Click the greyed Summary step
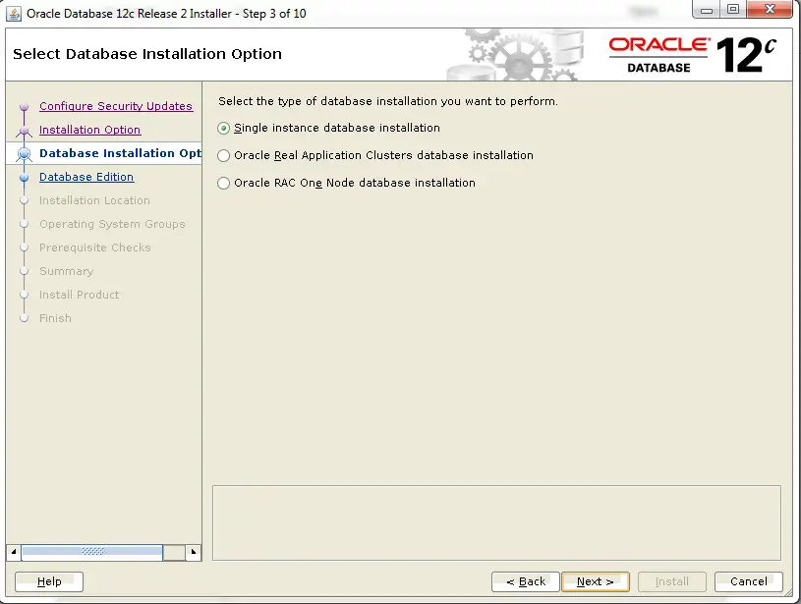The height and width of the screenshot is (604, 801). pyautogui.click(x=67, y=271)
